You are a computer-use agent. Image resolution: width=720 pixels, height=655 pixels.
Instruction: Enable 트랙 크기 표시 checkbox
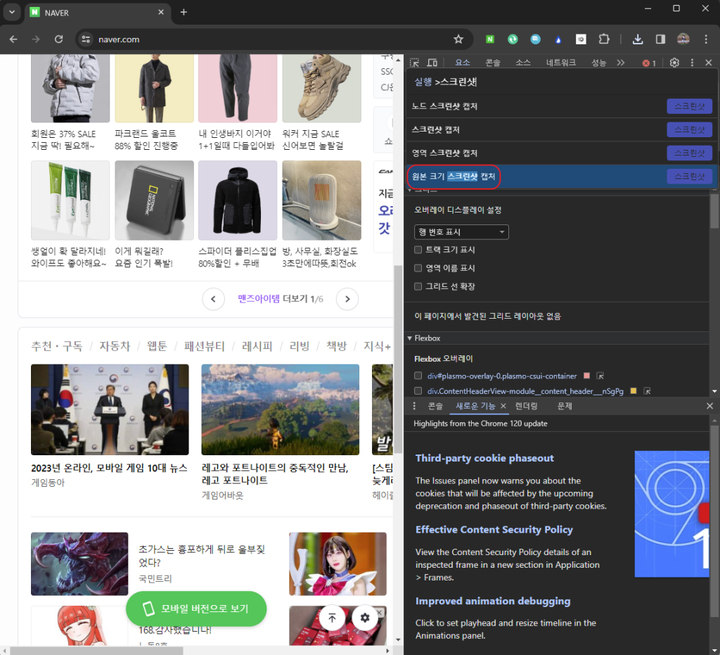tap(418, 250)
